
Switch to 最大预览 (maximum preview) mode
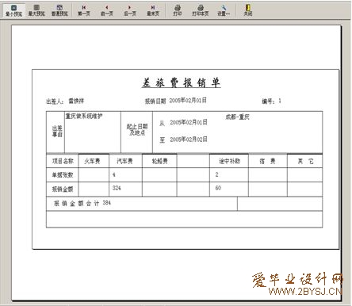pyautogui.click(x=36, y=10)
